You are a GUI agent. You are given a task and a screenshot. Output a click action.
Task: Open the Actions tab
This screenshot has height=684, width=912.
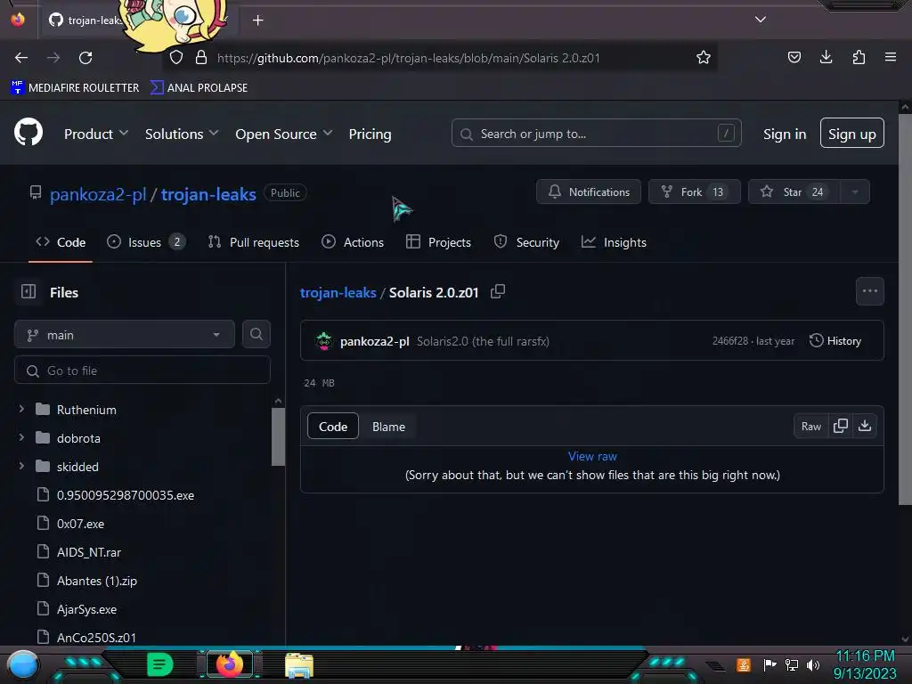353,242
